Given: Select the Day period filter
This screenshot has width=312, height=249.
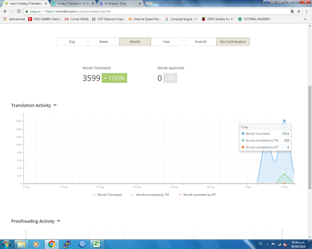Looking at the screenshot, I should (x=72, y=42).
